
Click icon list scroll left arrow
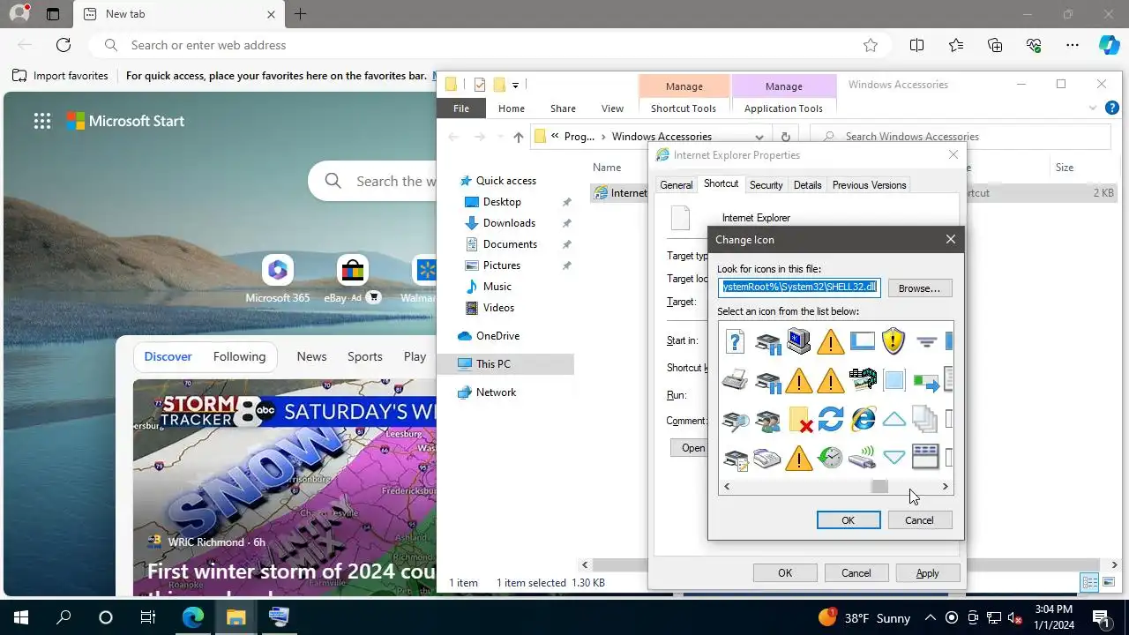click(727, 487)
